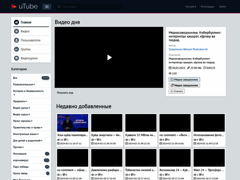
Task: Click the tag Медиа саводхонлик button
Action: pos(184,85)
